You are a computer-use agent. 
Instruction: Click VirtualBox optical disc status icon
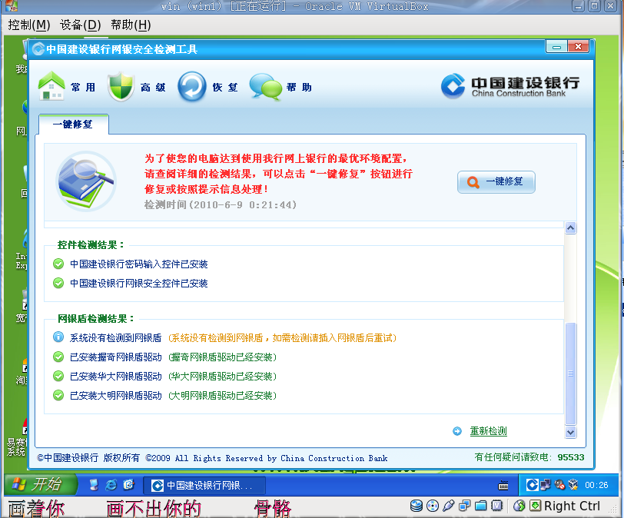click(433, 506)
